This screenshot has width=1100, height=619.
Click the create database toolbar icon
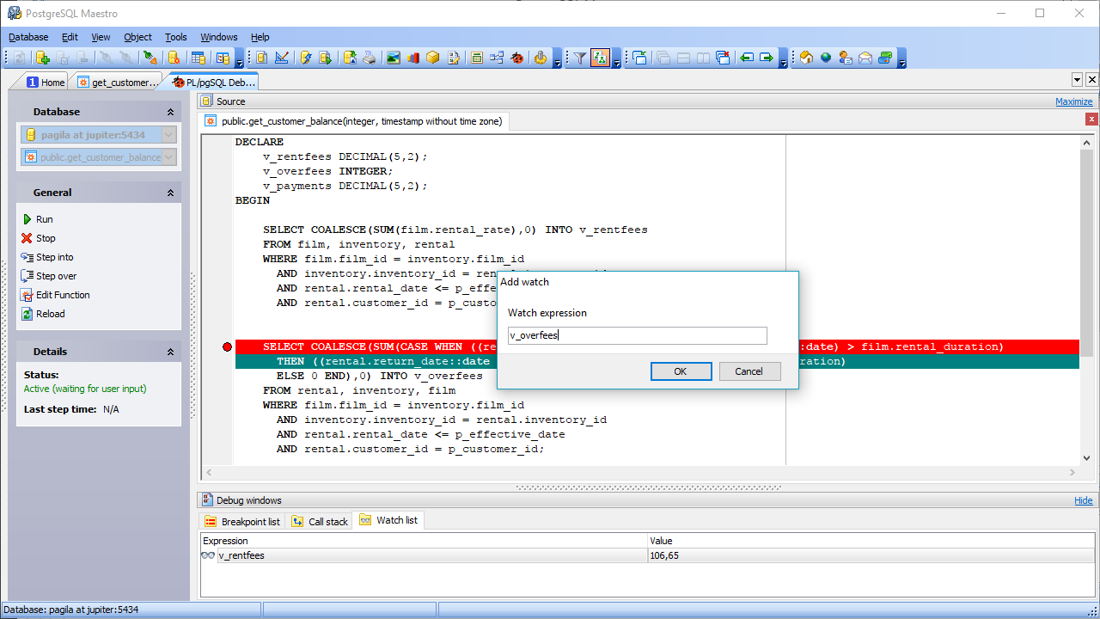pos(42,58)
